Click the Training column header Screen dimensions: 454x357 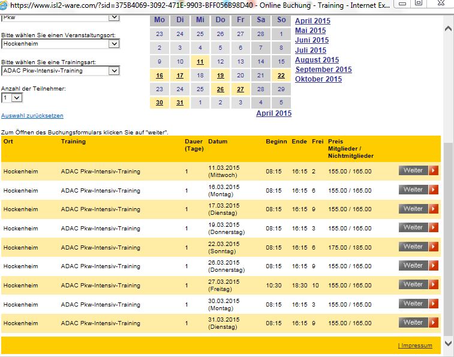(x=73, y=142)
